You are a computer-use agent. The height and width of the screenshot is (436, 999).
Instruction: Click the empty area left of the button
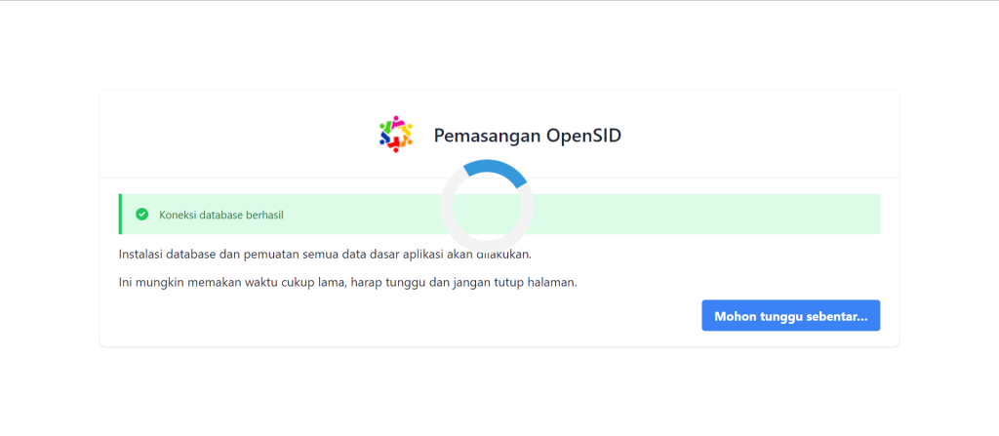coord(408,315)
